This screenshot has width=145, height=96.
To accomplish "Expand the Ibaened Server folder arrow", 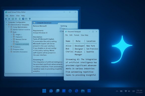I will pyautogui.click(x=11, y=39).
